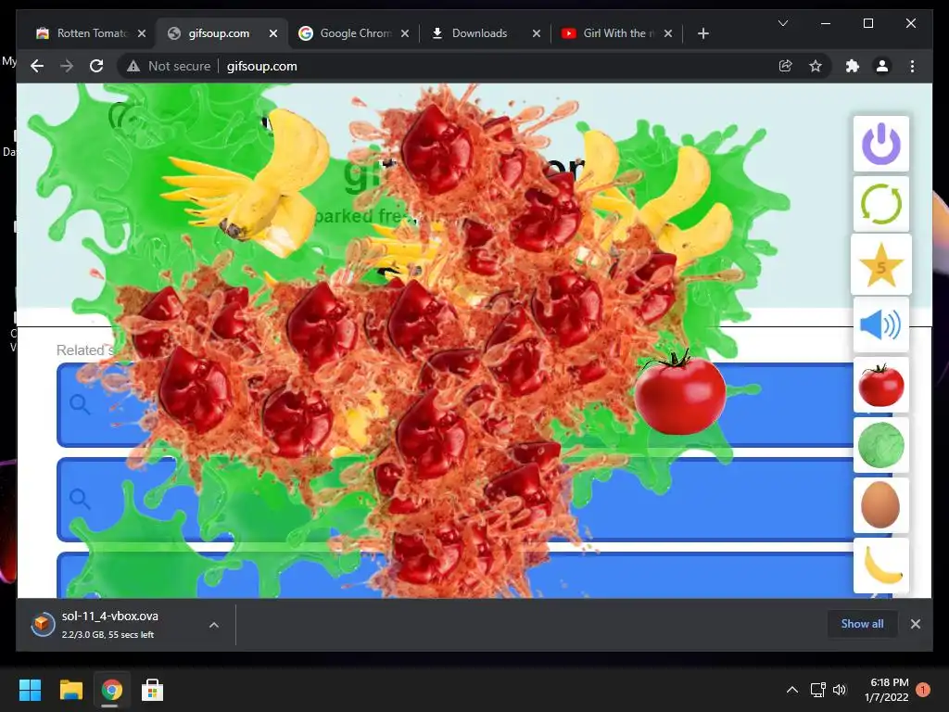Close the Downloads tab
Viewport: 949px width, 712px height.
[537, 33]
